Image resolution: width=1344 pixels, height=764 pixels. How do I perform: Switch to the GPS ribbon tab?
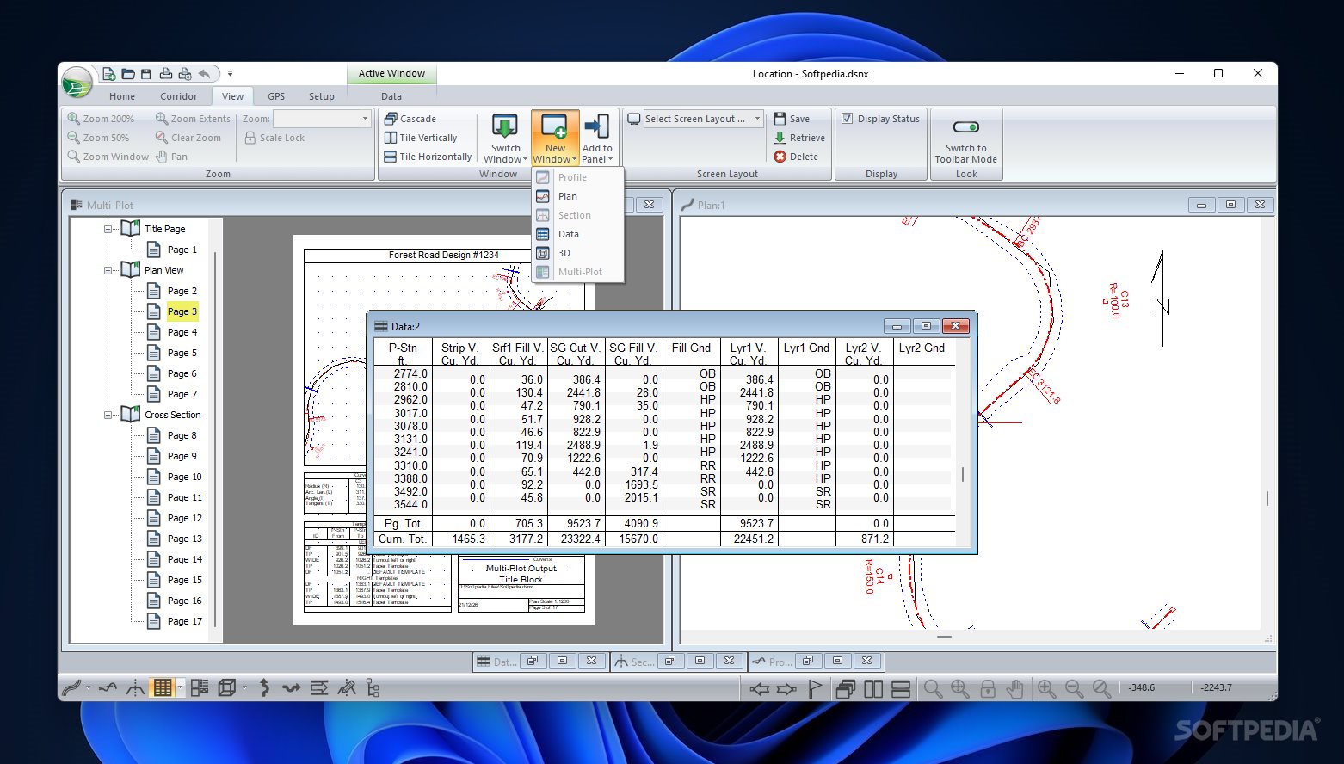click(276, 96)
